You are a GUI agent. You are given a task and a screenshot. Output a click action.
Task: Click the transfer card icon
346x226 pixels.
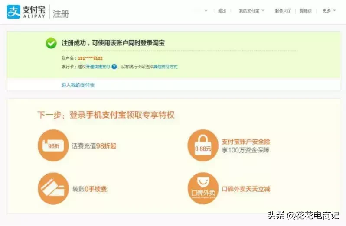[x=53, y=189]
